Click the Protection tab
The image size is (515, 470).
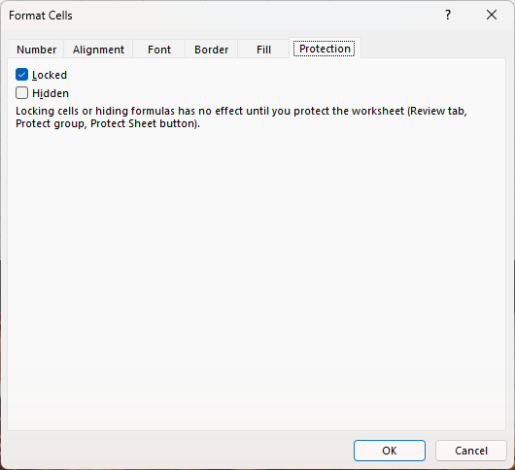325,49
